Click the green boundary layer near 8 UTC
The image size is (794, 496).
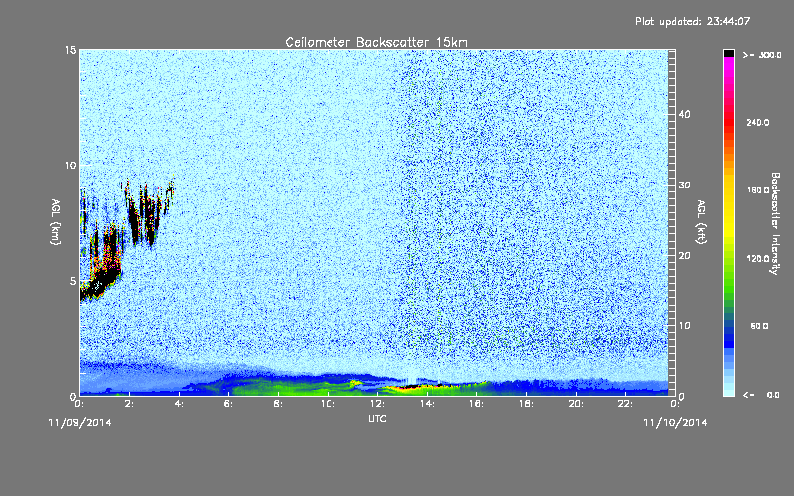pos(279,387)
